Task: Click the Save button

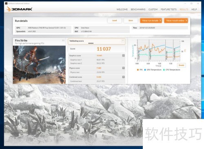Action: pyautogui.click(x=131, y=21)
